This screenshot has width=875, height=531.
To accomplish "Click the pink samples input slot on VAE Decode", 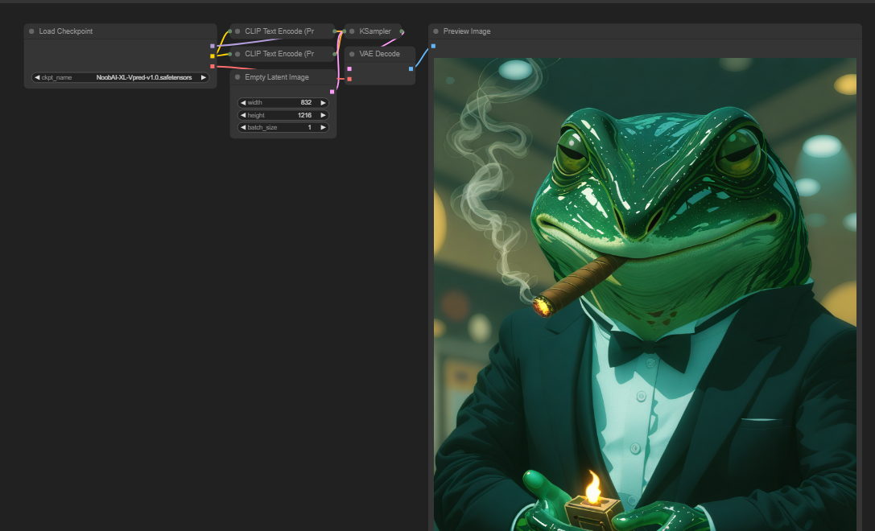I will click(x=349, y=68).
